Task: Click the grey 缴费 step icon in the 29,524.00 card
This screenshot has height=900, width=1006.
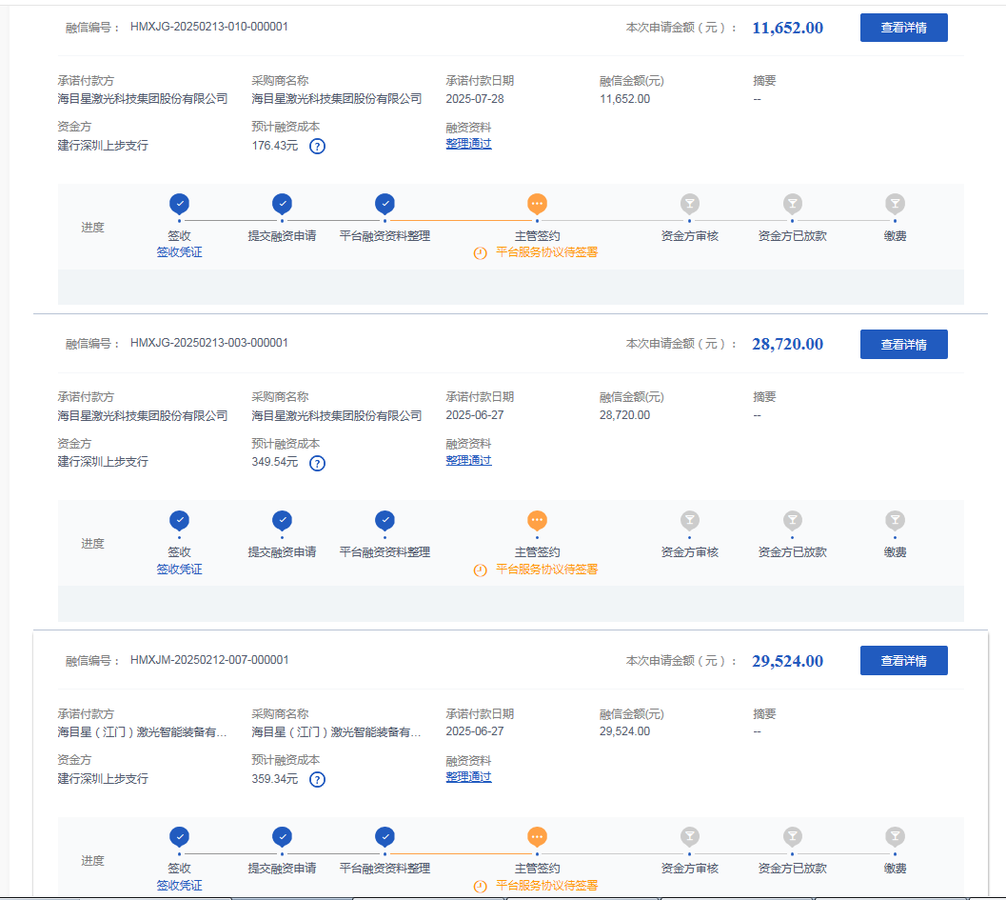Action: click(895, 836)
